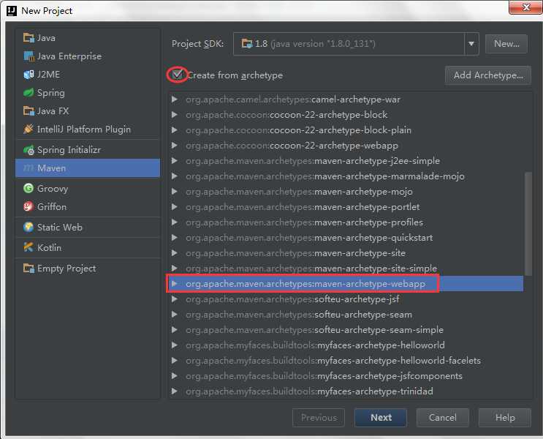Click the IntelliJ Platform Plugin icon
This screenshot has width=543, height=439.
pyautogui.click(x=29, y=129)
